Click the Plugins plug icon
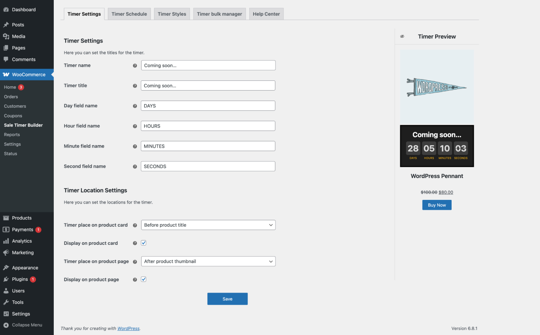540x335 pixels. tap(6, 279)
